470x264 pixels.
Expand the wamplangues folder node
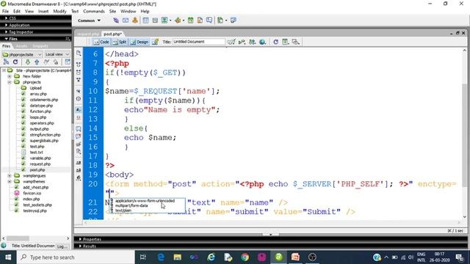[10, 176]
